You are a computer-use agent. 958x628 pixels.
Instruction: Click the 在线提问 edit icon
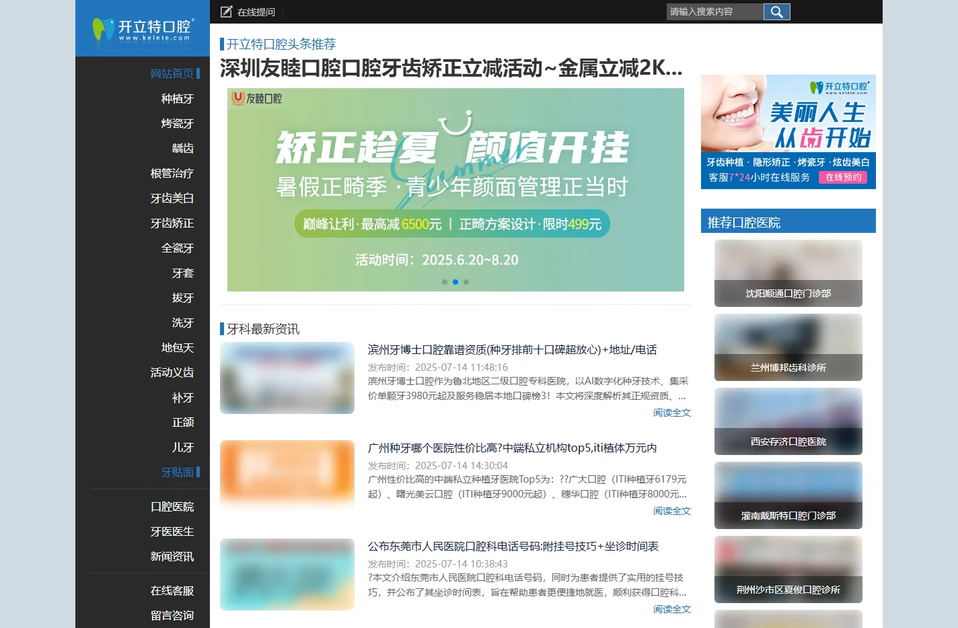[x=226, y=11]
